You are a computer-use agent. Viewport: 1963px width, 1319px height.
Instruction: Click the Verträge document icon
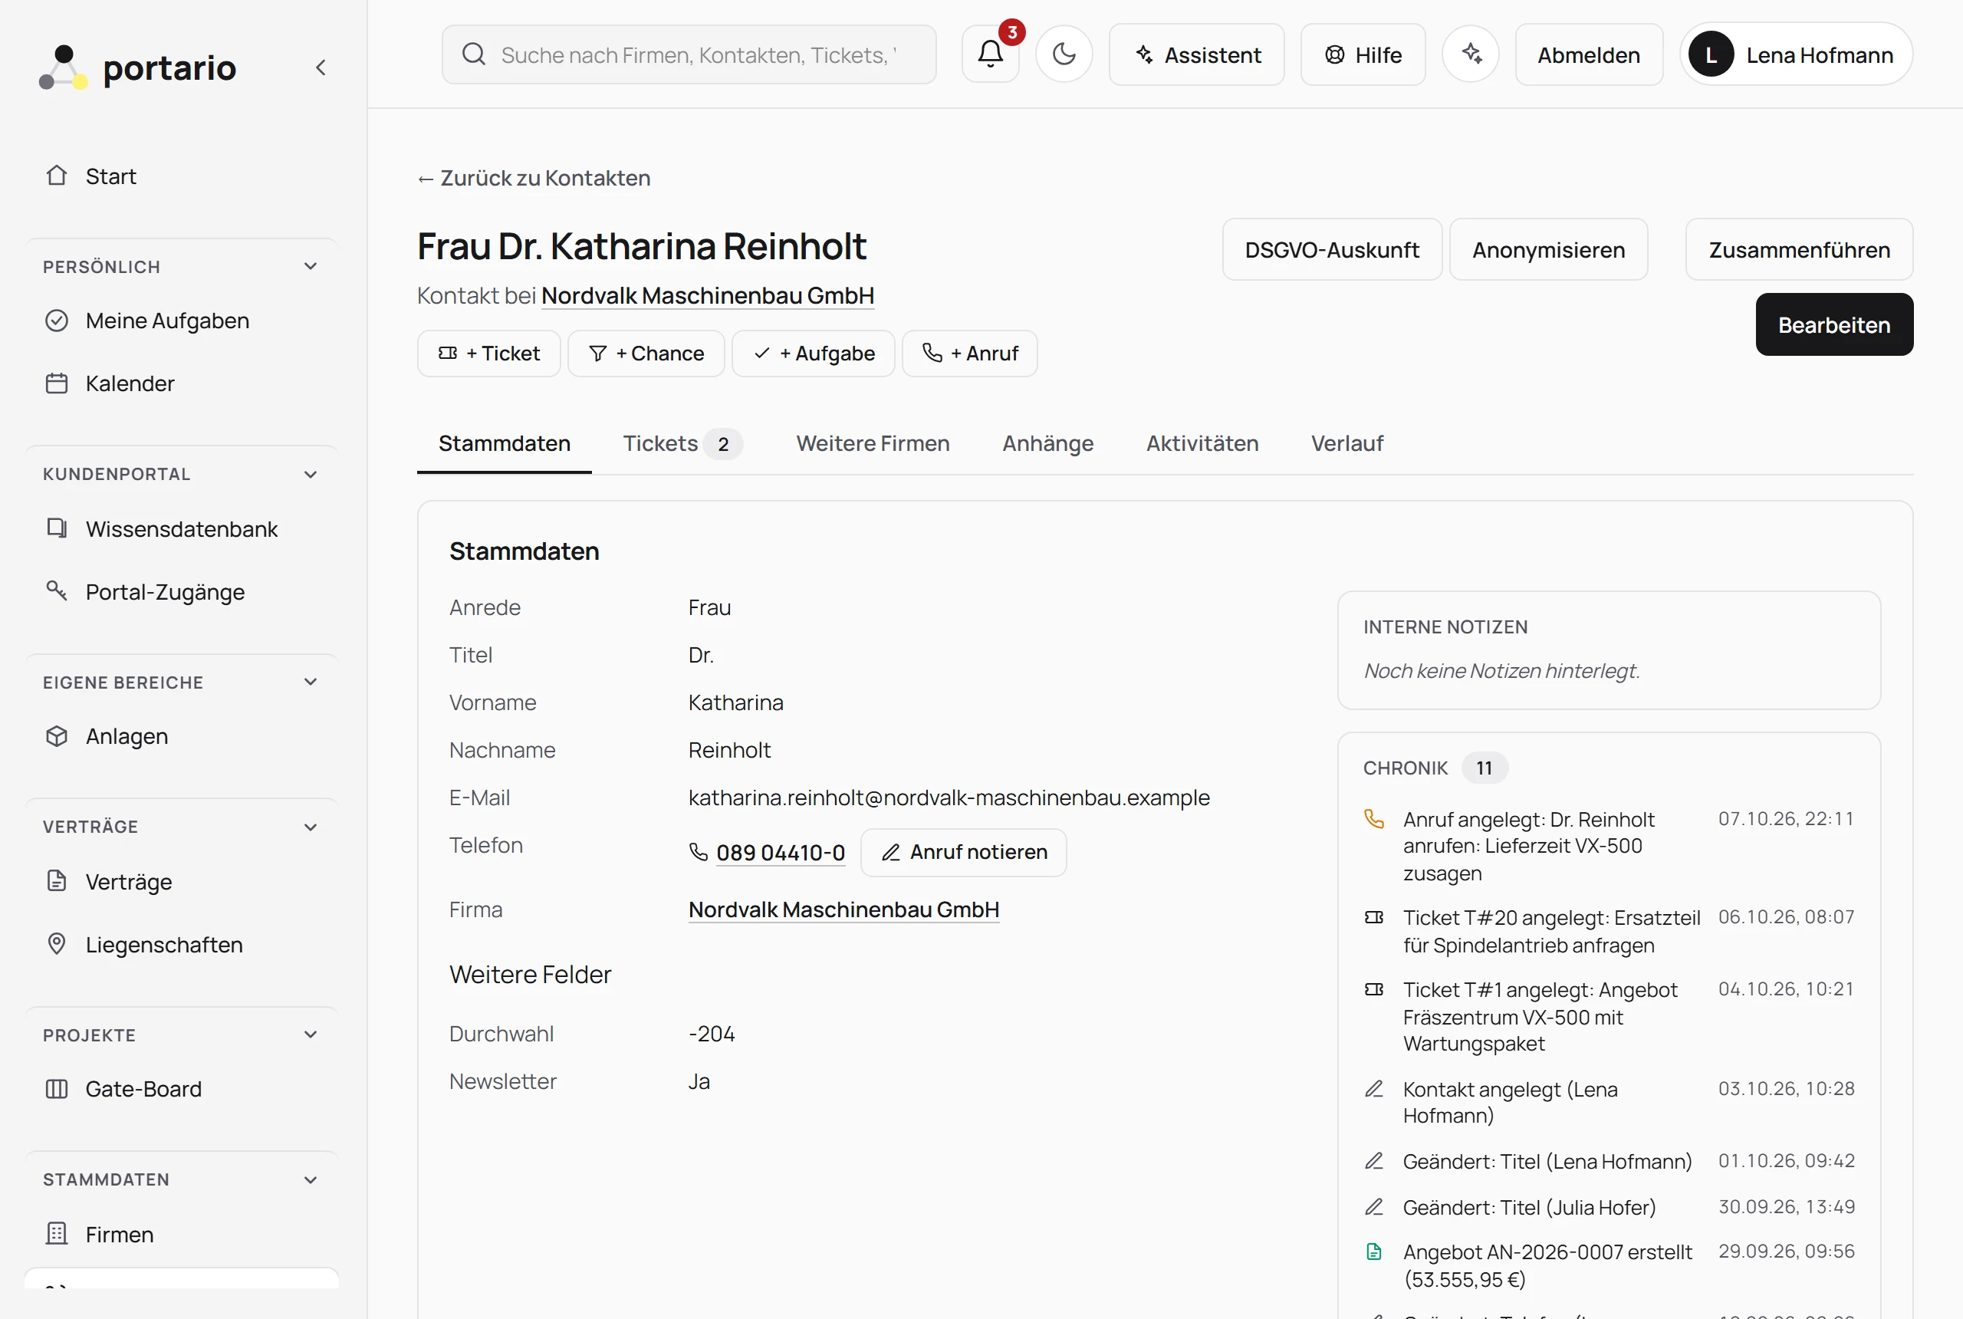tap(56, 880)
